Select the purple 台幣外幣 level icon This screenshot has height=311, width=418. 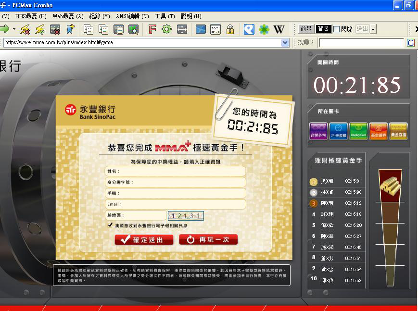[x=318, y=131]
